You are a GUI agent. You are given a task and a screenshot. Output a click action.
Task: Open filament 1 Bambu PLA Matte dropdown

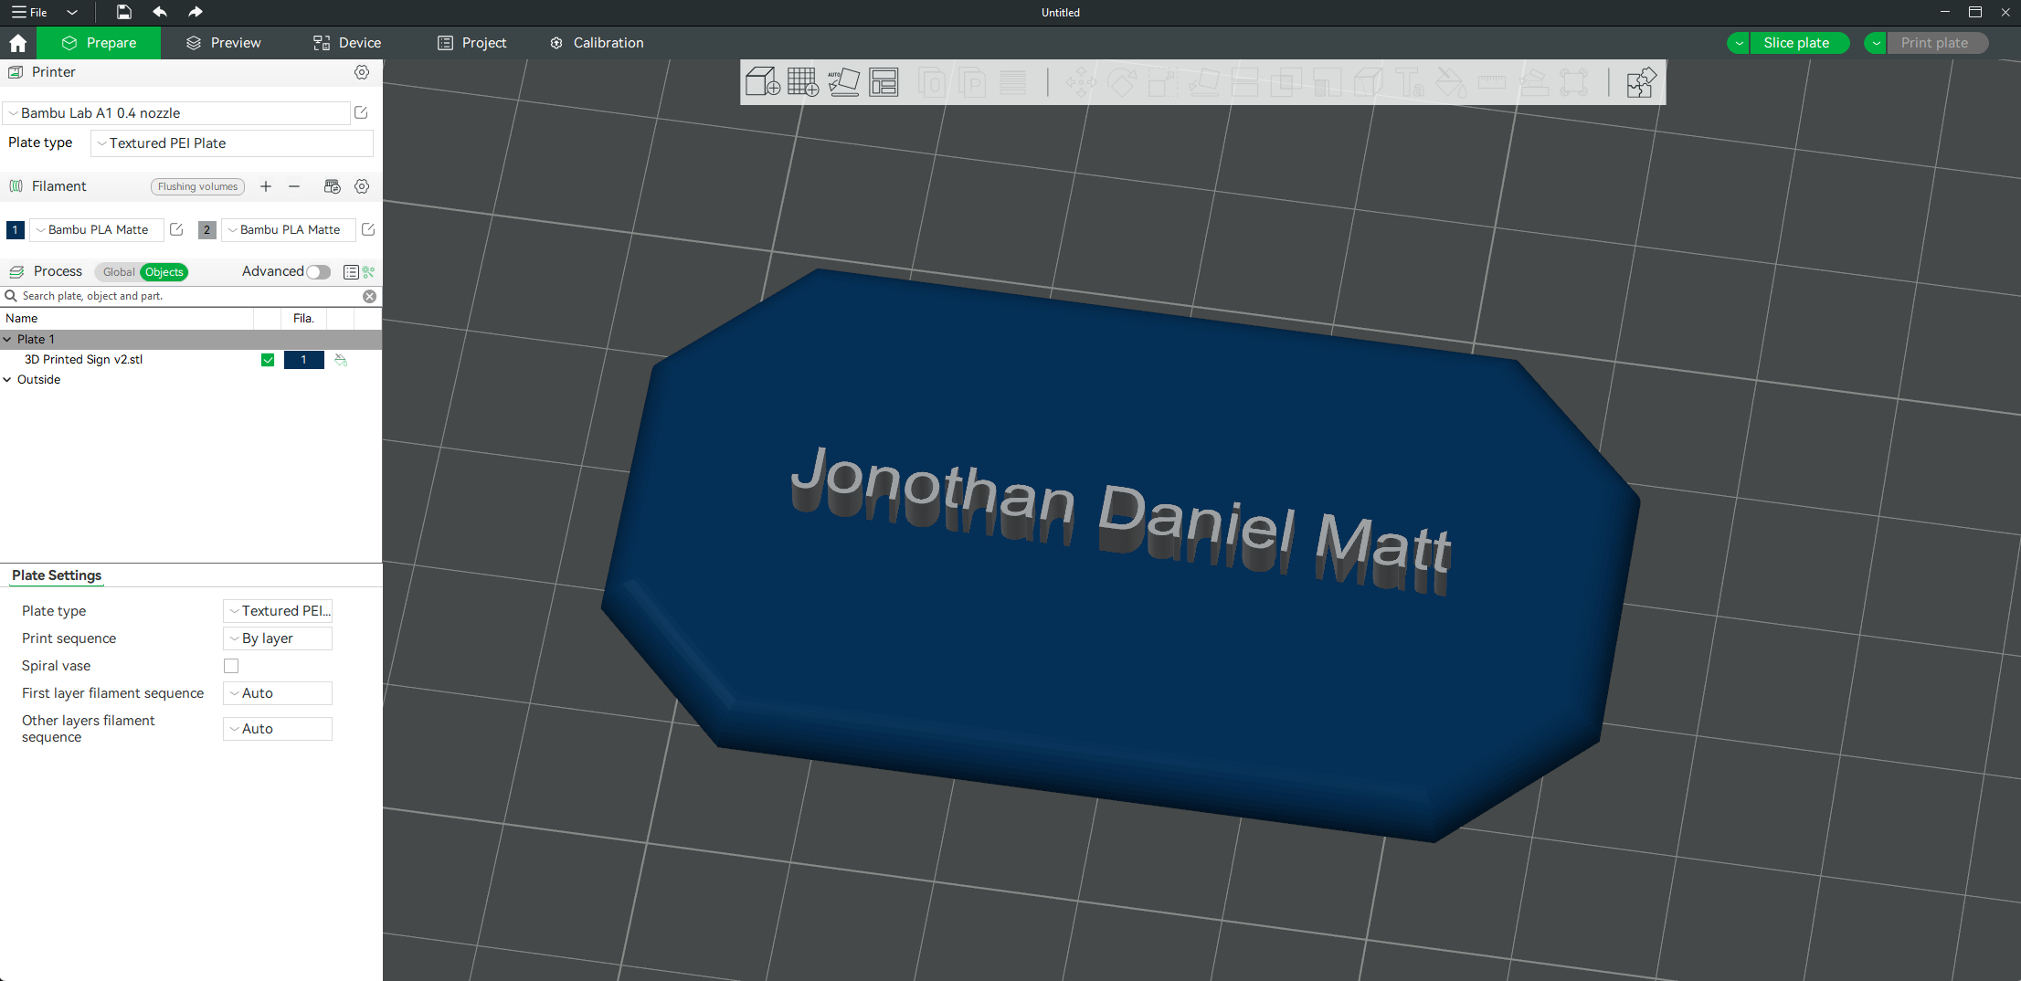[97, 230]
